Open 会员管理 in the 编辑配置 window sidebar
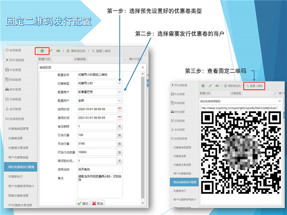The image size is (287, 215). click(x=13, y=109)
